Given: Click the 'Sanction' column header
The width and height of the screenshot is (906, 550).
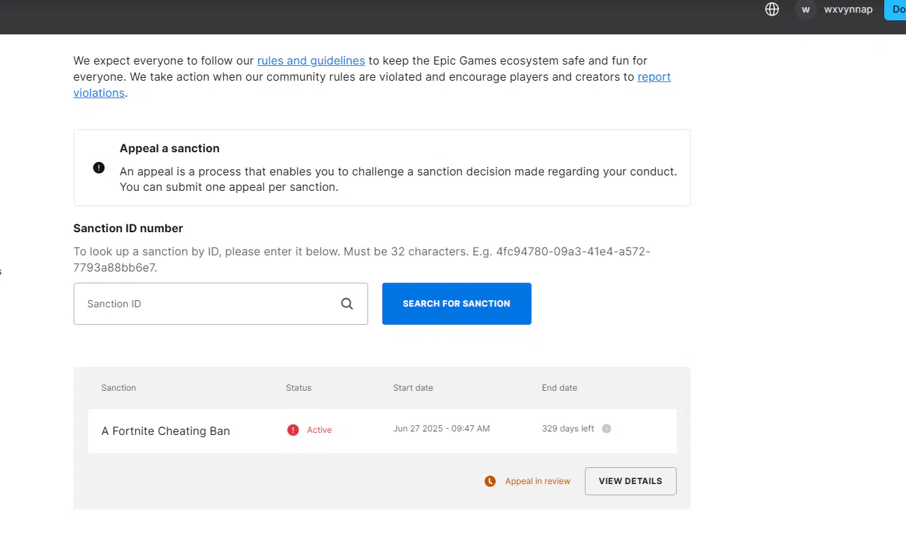Looking at the screenshot, I should [x=119, y=388].
